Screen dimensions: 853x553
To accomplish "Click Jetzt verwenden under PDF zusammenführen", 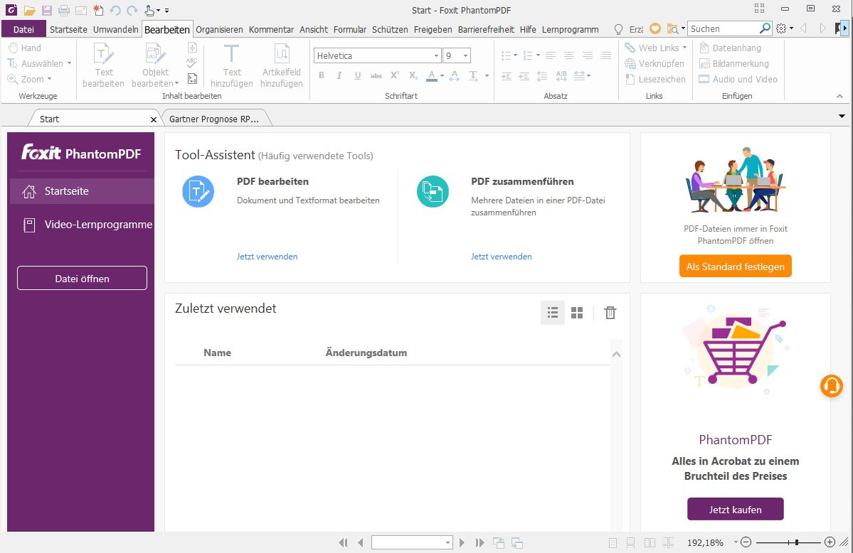I will [x=502, y=257].
